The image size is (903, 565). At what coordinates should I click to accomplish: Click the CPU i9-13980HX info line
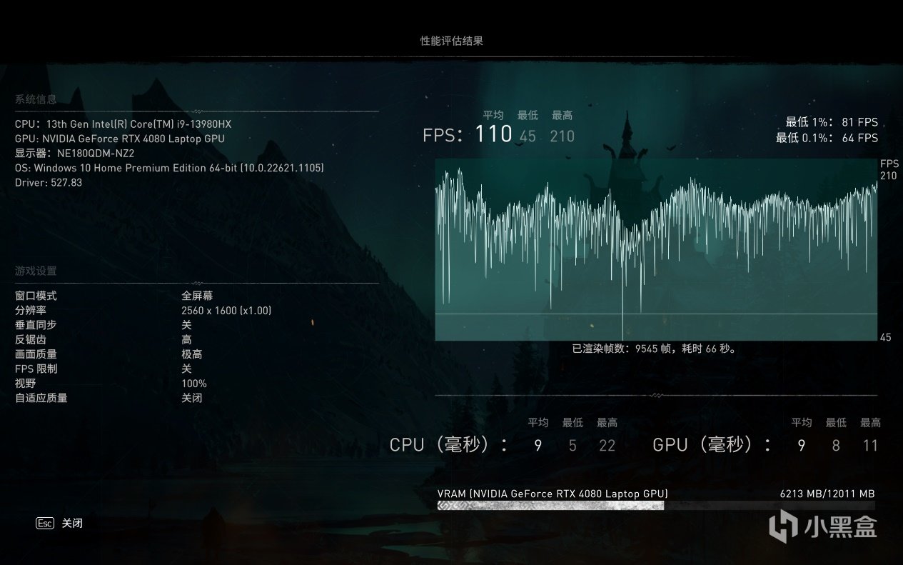[123, 124]
